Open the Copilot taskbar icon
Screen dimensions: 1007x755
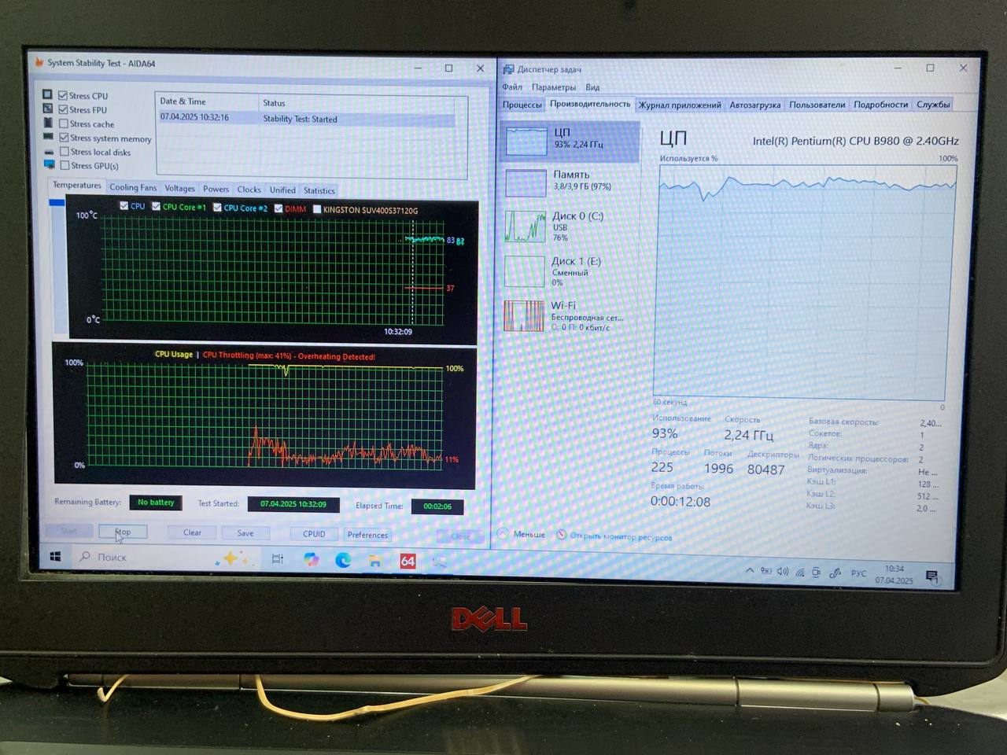tap(312, 559)
